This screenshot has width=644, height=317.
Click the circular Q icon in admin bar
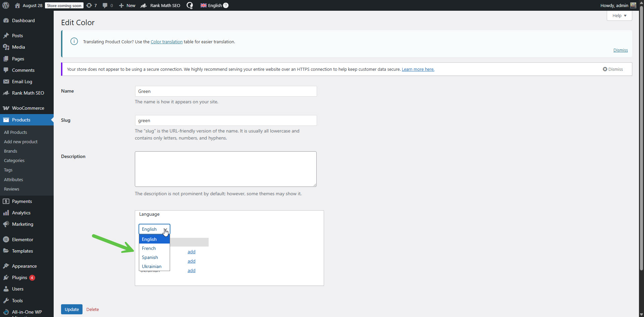[190, 5]
